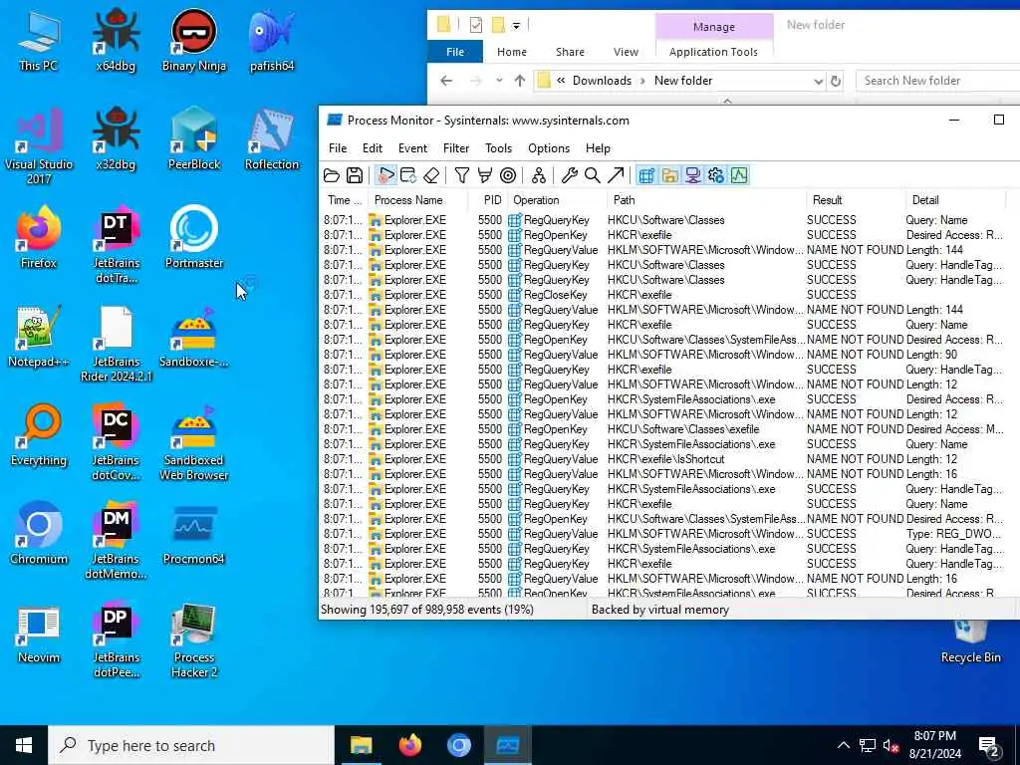This screenshot has width=1020, height=765.
Task: Toggle Show Registry Activity button
Action: (646, 175)
